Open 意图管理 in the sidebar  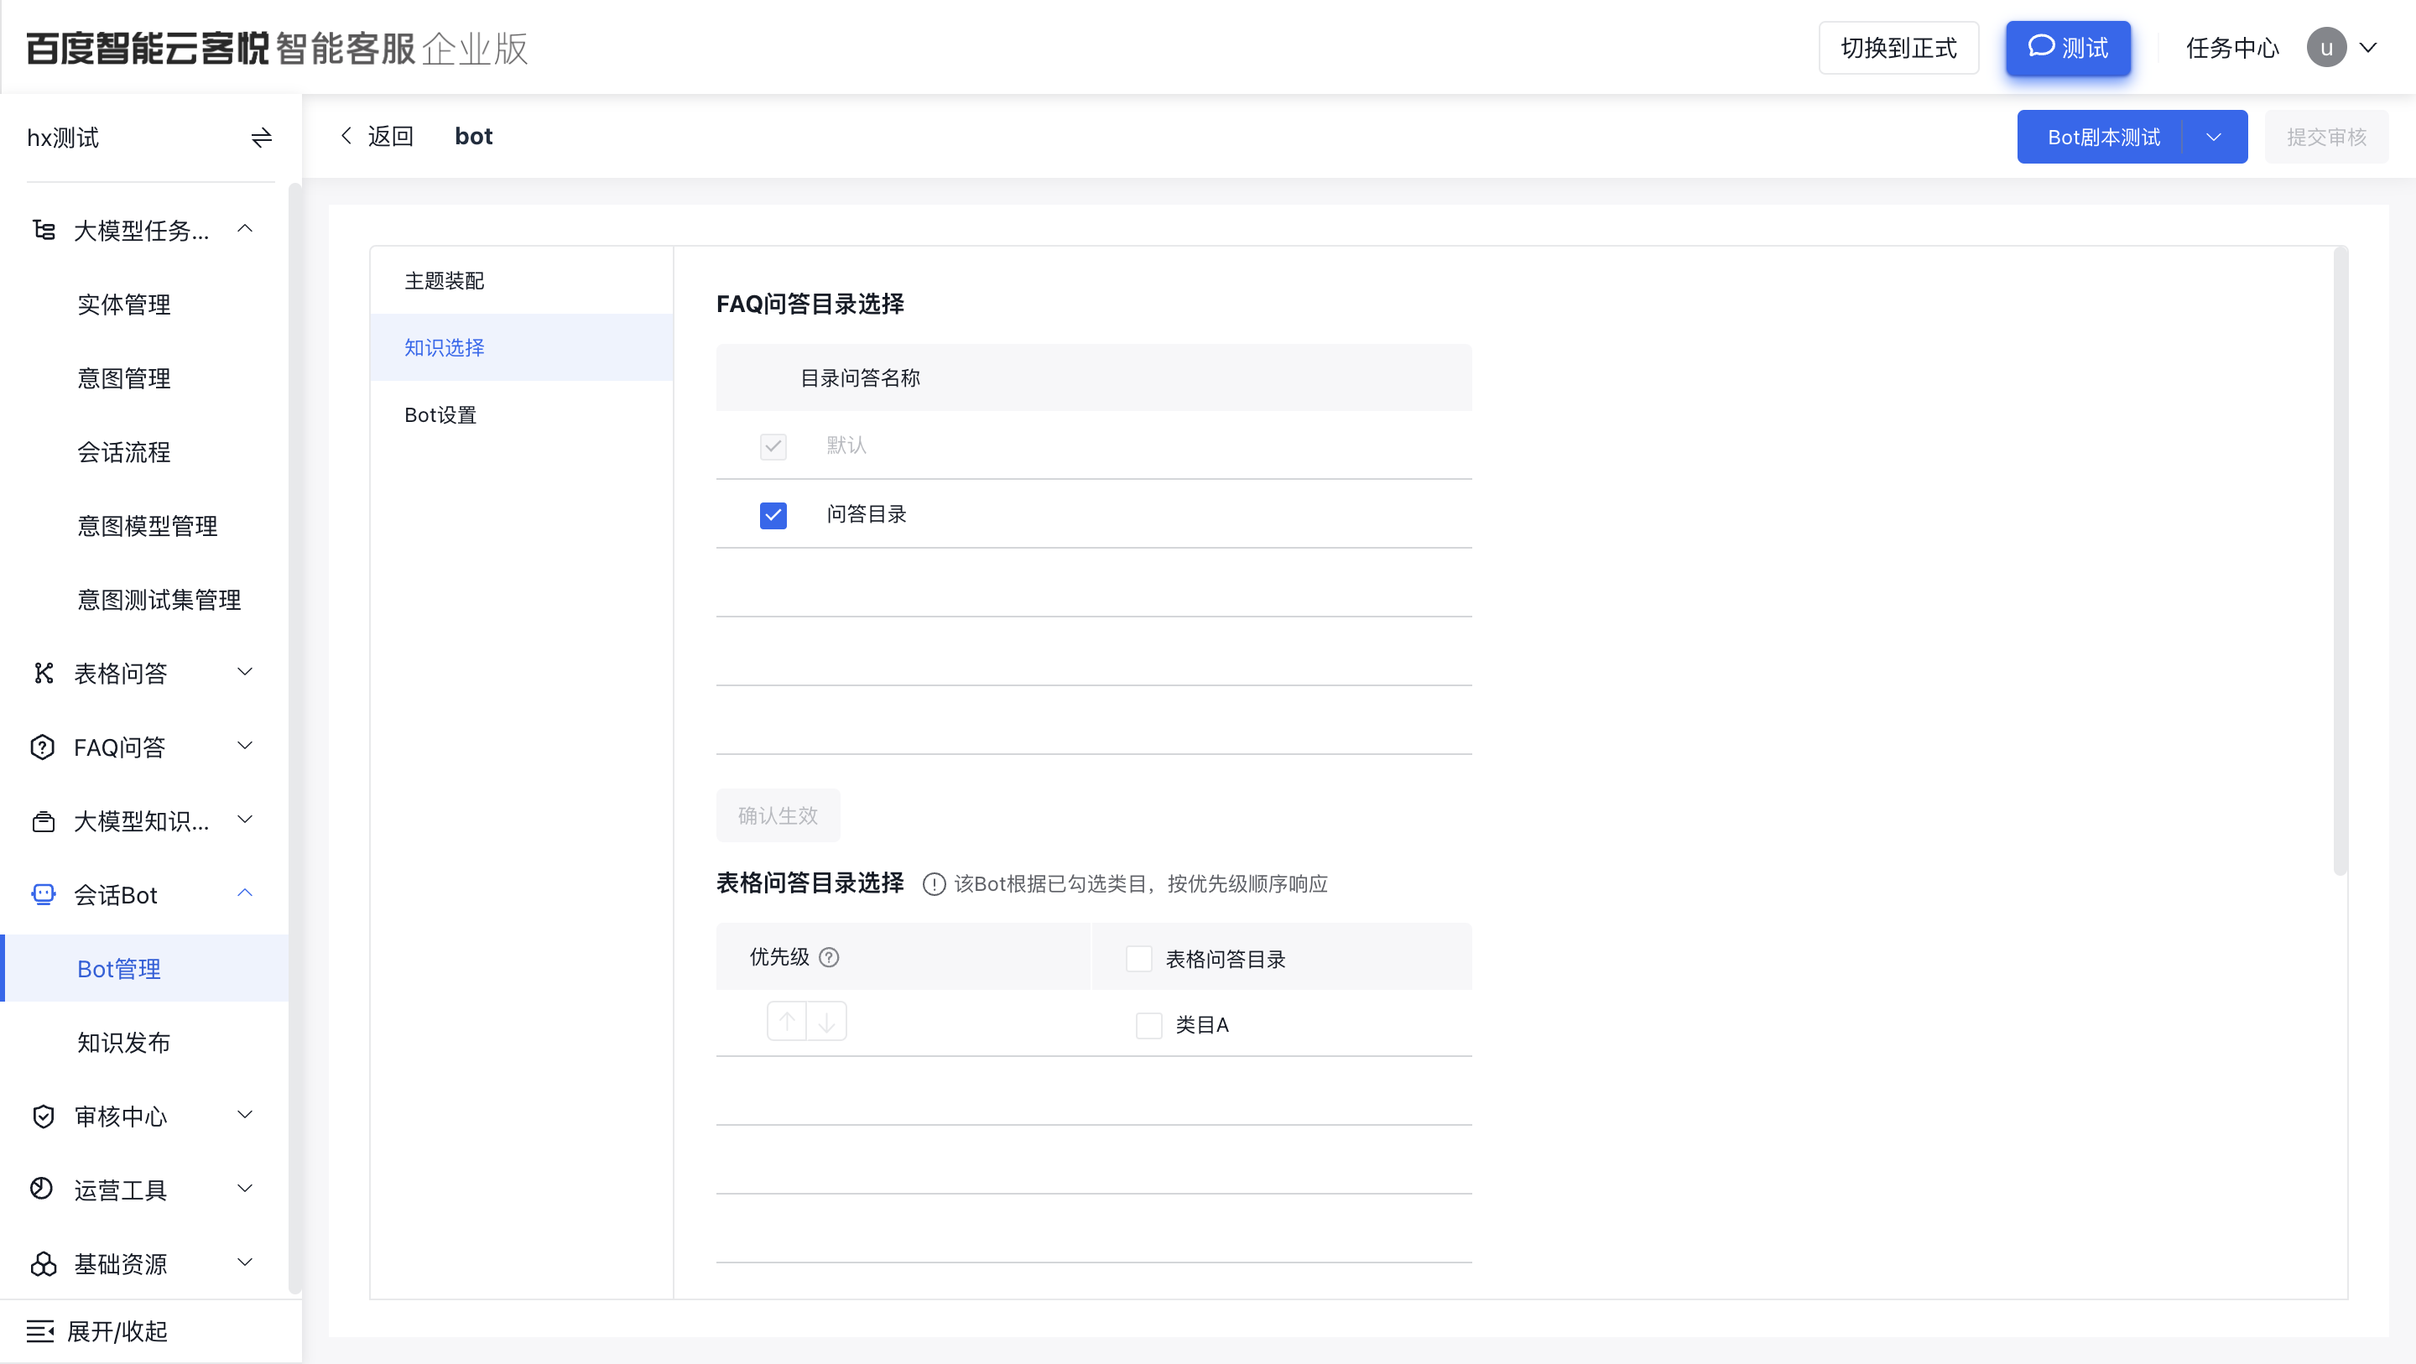click(124, 378)
